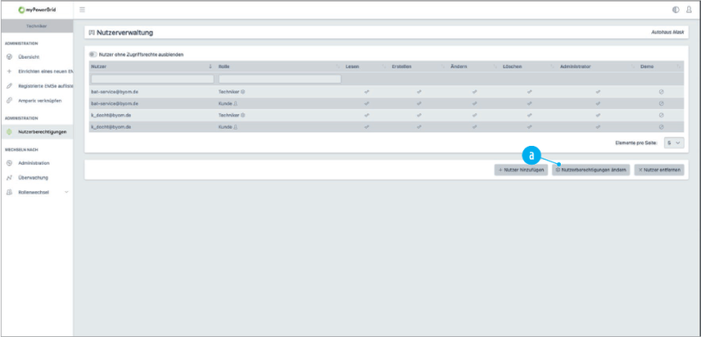Open the hamburger menu icon
701x337 pixels.
(x=82, y=9)
